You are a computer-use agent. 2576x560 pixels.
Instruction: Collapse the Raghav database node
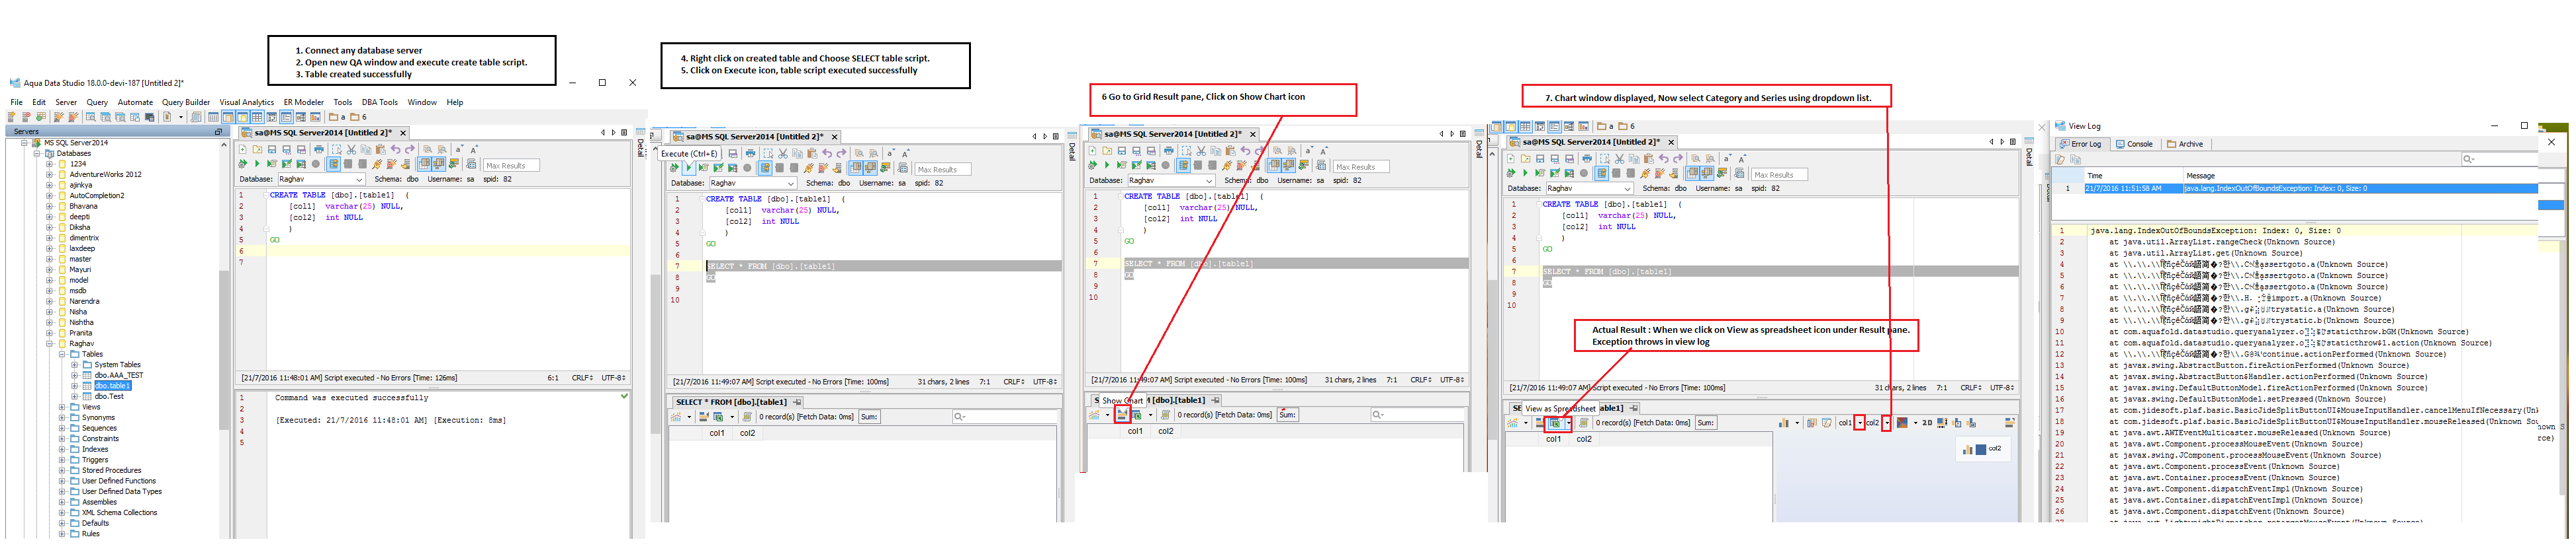[49, 343]
